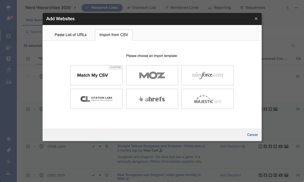Toggle the chick.com row checkbox

pos(28,146)
